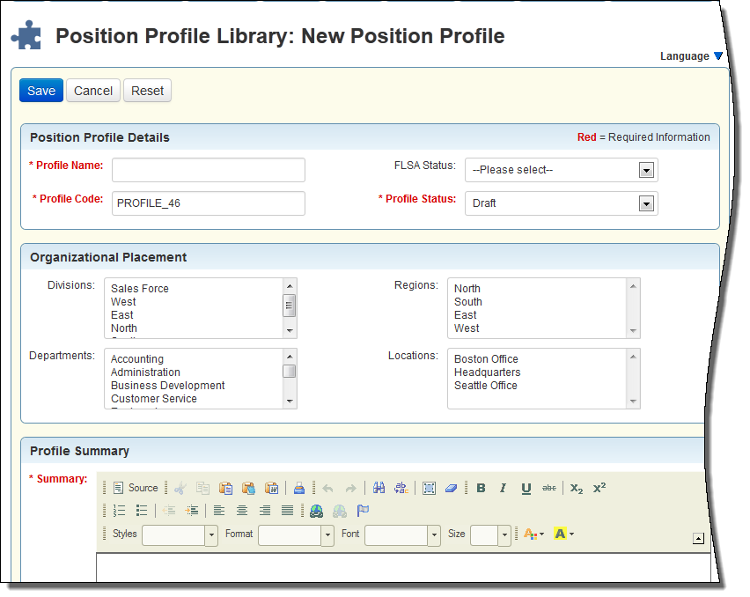The width and height of the screenshot is (750, 597).
Task: Click Decrease Indent icon
Action: [x=169, y=511]
